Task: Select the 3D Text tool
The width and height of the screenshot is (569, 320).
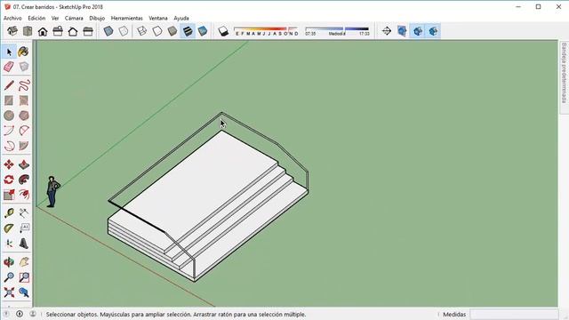Action: 24,244
